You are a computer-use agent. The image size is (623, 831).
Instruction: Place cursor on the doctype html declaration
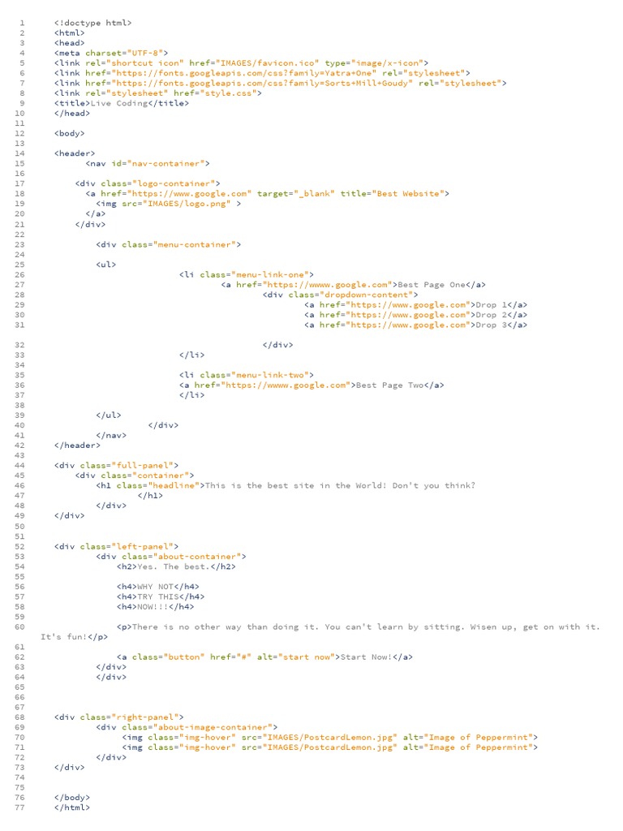92,23
